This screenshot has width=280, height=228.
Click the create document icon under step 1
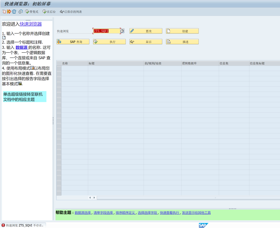[4, 38]
